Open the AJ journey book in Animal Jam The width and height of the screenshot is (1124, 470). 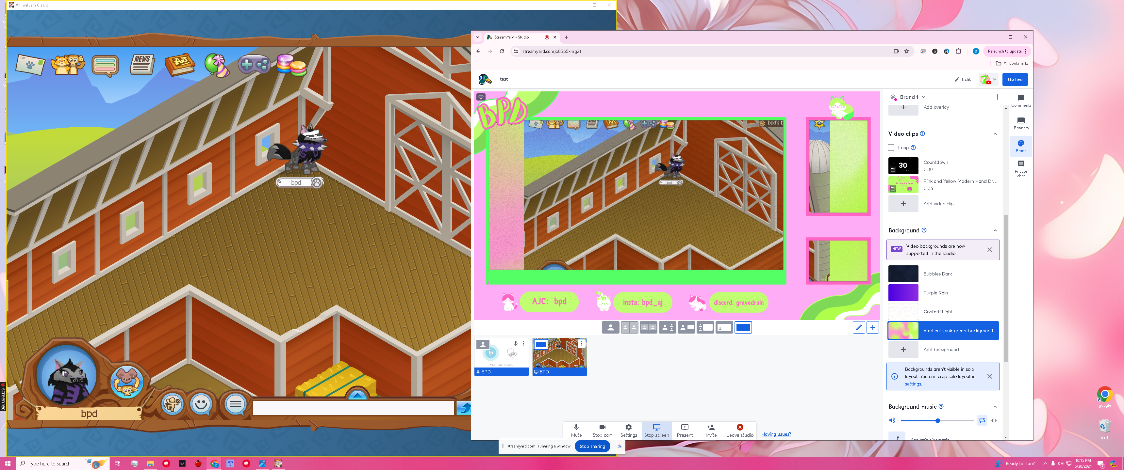[x=180, y=65]
